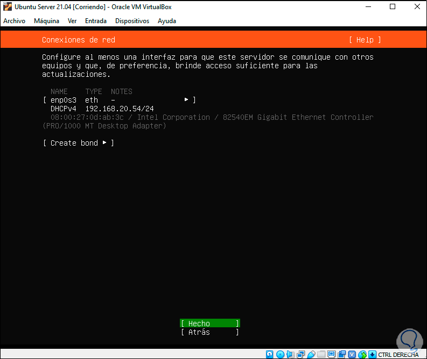This screenshot has height=359, width=427.
Task: Open the Ver menu
Action: (72, 21)
